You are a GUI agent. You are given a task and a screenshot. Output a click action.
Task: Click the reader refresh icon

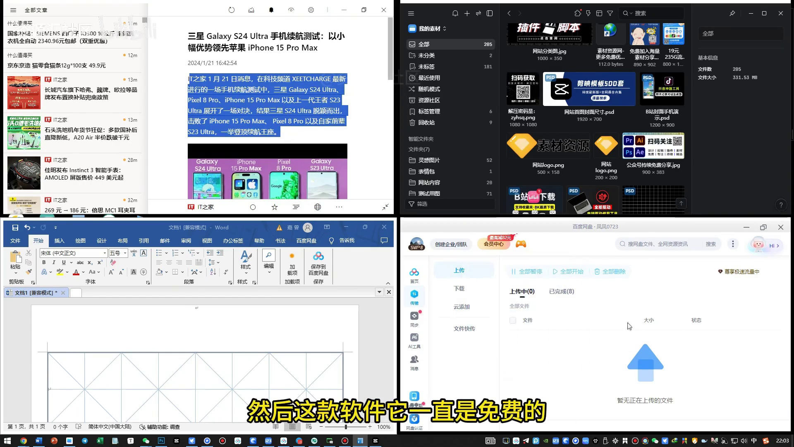click(232, 10)
